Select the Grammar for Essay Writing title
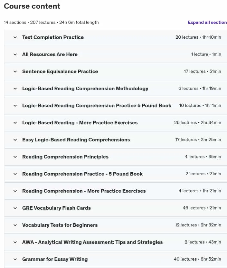 pyautogui.click(x=55, y=259)
